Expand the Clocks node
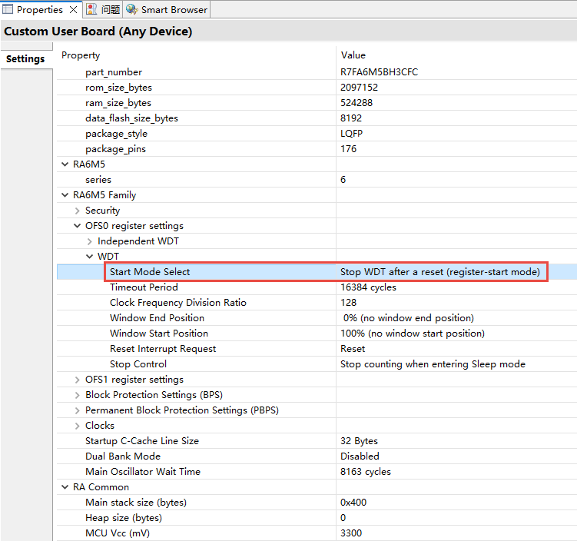This screenshot has width=577, height=541. pyautogui.click(x=78, y=426)
